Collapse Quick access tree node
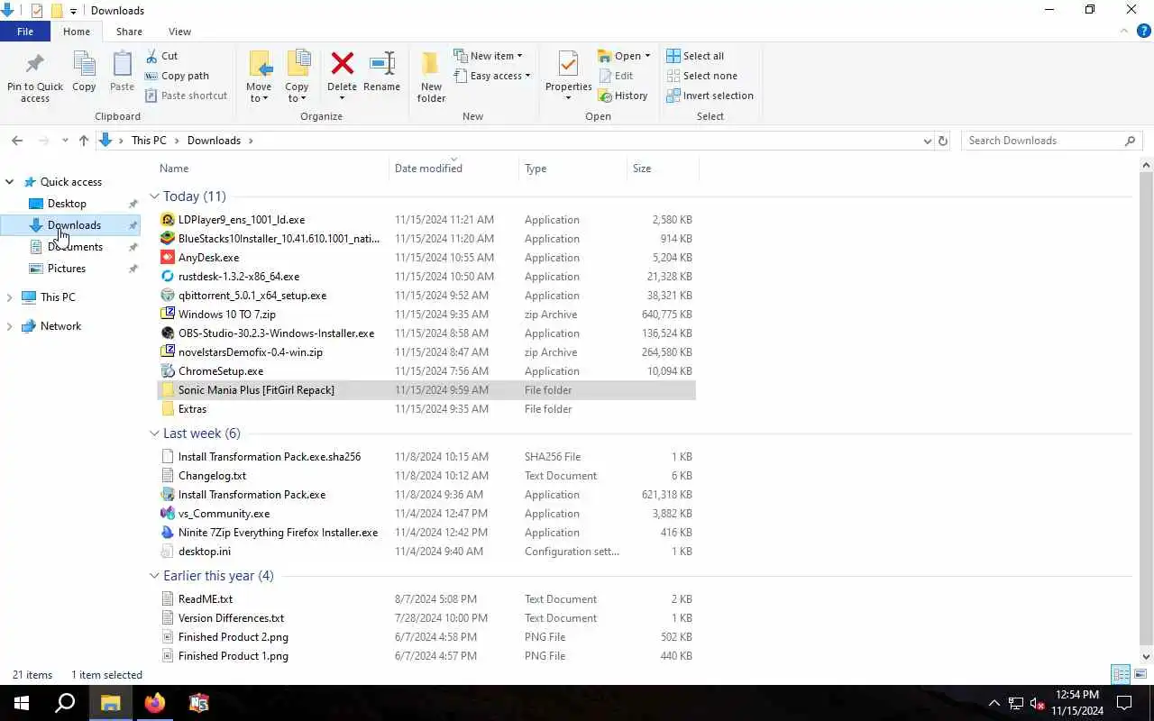The height and width of the screenshot is (721, 1154). tap(10, 182)
